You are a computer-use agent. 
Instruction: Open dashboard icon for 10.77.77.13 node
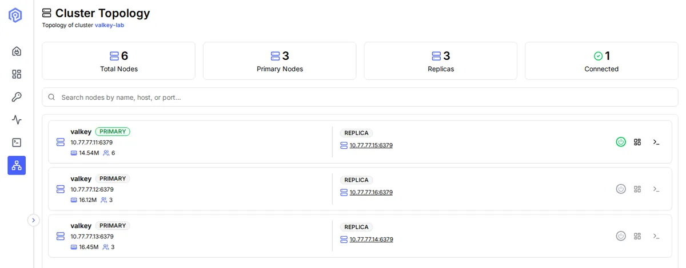[x=637, y=235]
